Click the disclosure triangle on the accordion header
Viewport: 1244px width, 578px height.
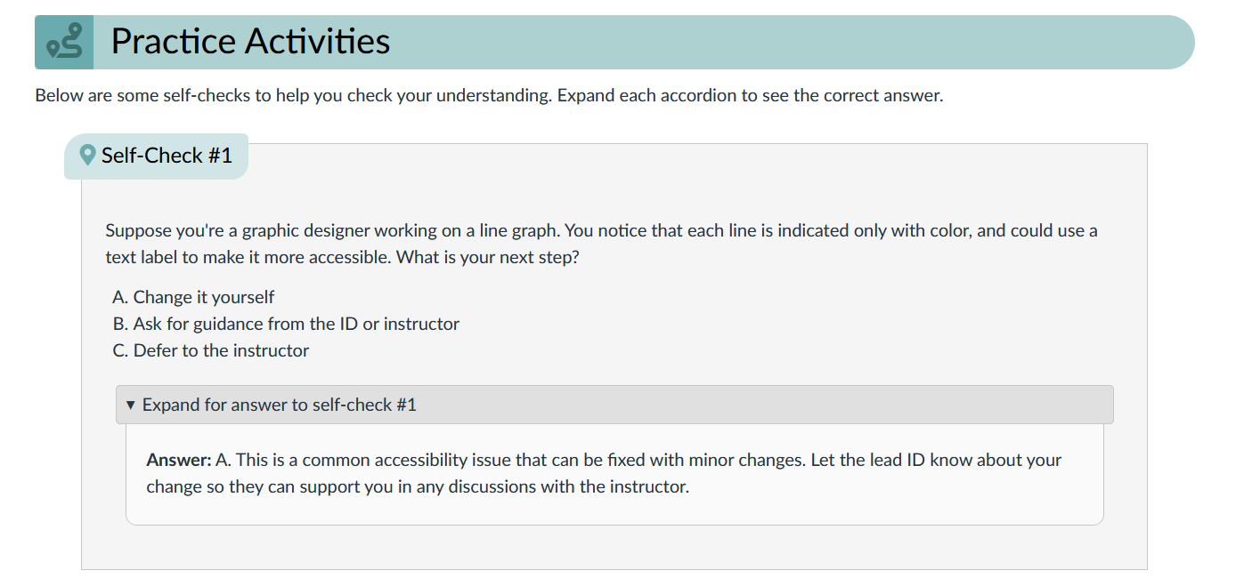(x=130, y=404)
